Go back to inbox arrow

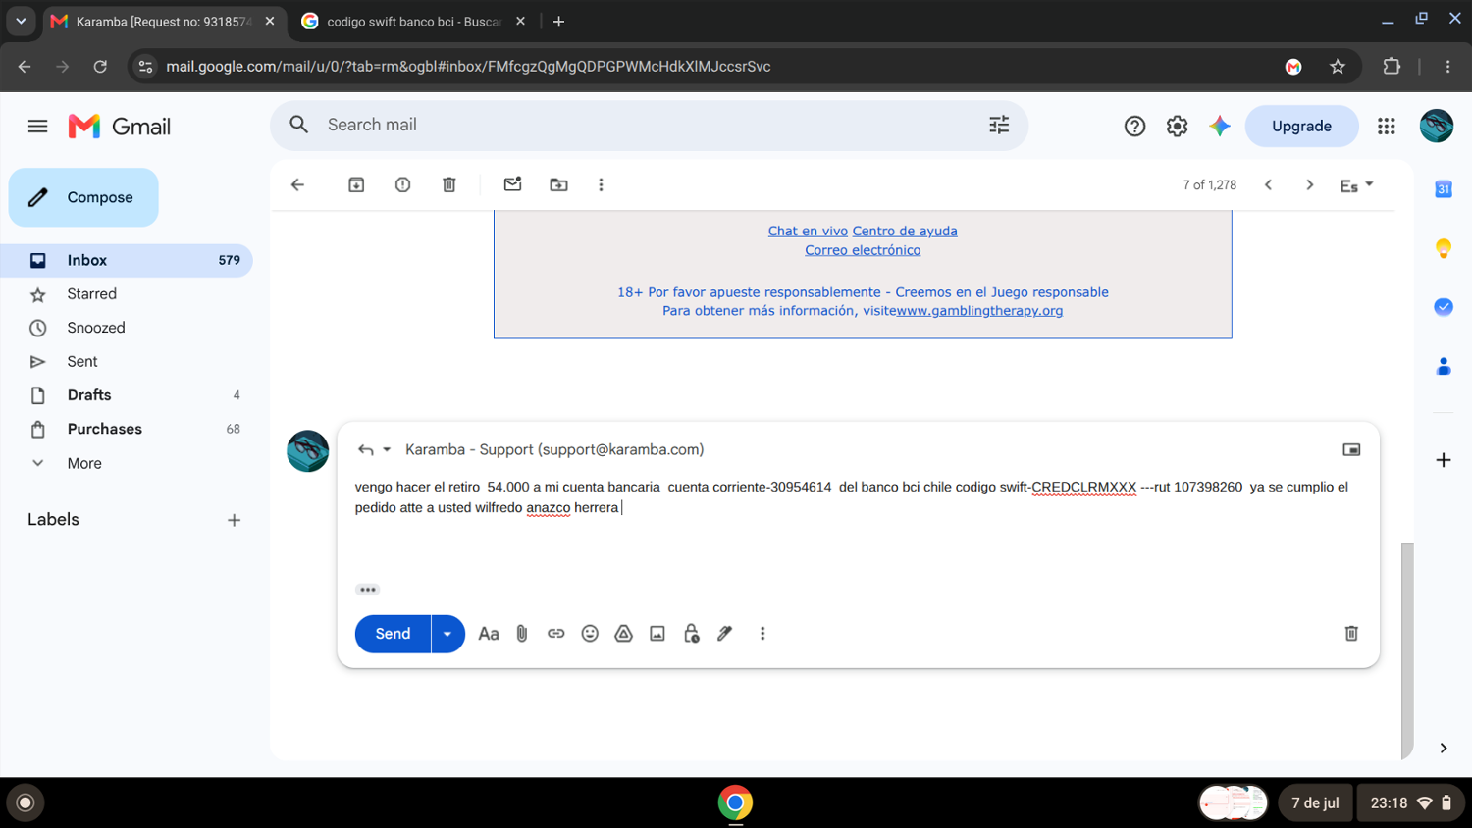(297, 184)
